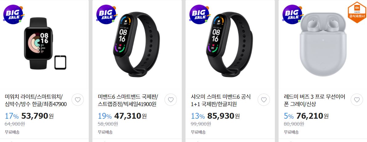Open Mi Watch Lite product image
This screenshot has width=367, height=142.
coord(39,43)
